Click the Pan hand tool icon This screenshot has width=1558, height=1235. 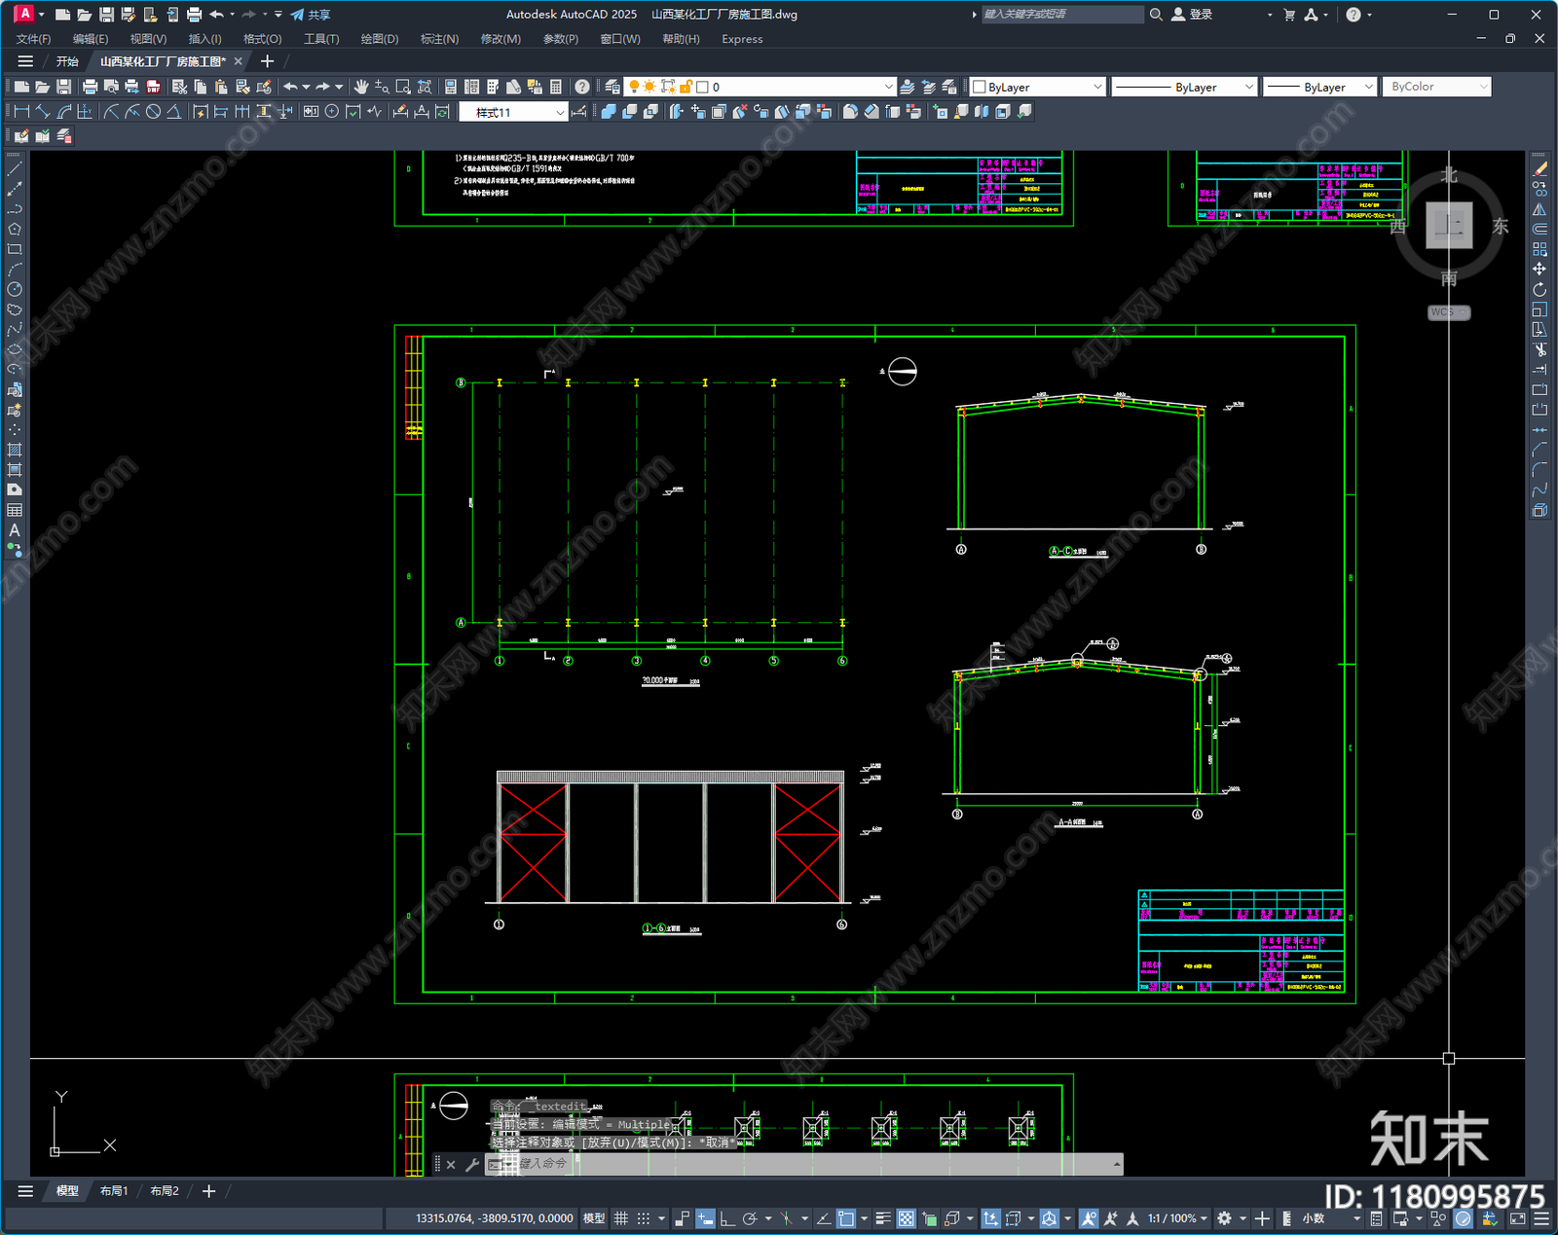361,87
